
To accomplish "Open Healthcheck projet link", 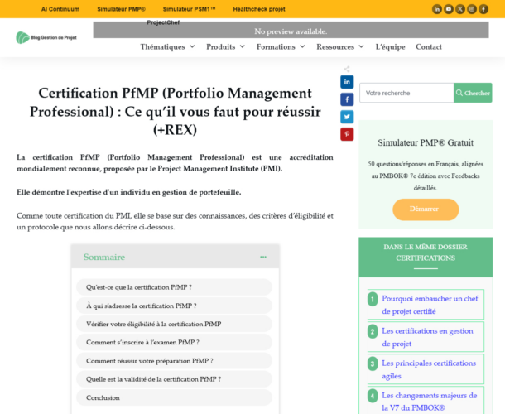I will click(x=259, y=9).
